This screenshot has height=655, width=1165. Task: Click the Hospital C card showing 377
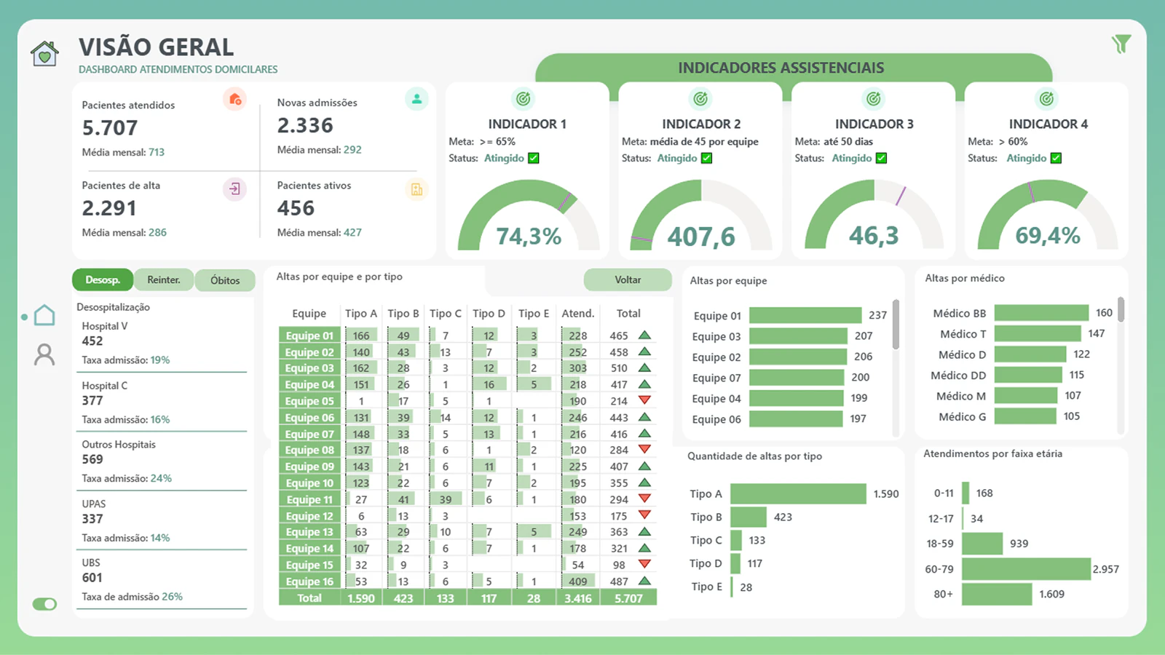pyautogui.click(x=163, y=402)
